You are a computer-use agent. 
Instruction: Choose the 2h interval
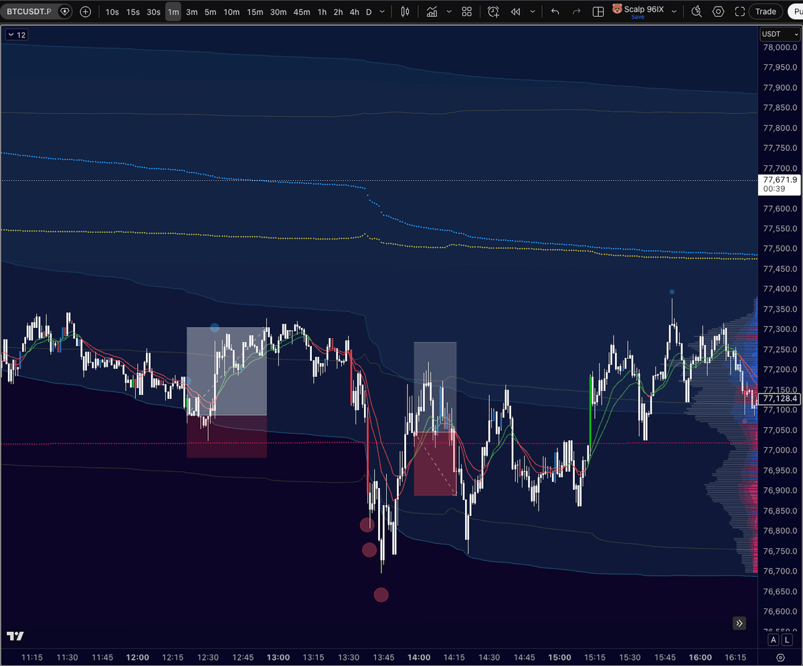click(339, 11)
